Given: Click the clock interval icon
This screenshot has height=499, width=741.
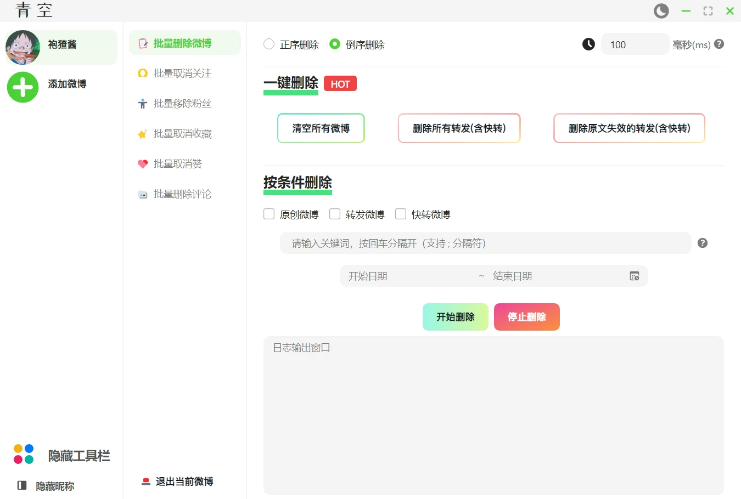Looking at the screenshot, I should point(588,44).
